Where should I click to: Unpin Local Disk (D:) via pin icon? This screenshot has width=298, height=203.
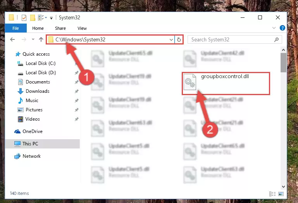point(76,73)
